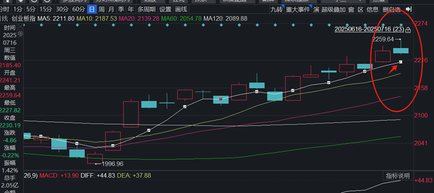434x193 pixels.
Task: Click the 窗 window icon button
Action: tap(351, 10)
